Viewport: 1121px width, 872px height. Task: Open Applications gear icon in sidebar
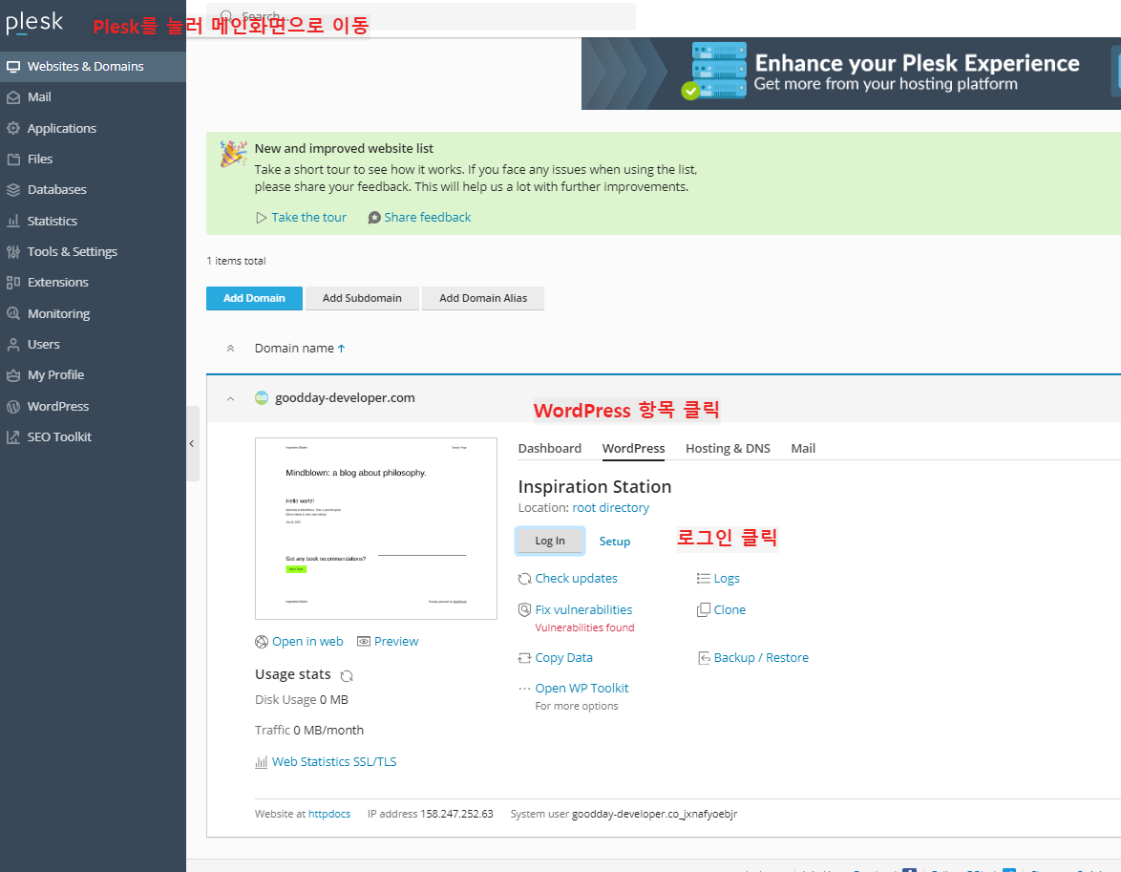click(x=12, y=129)
